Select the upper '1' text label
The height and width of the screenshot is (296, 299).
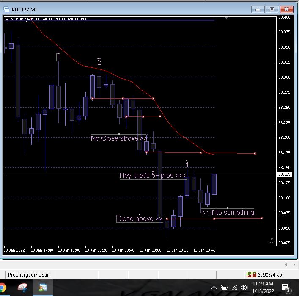(x=58, y=57)
